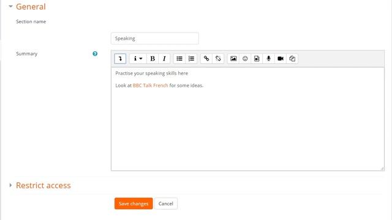The image size is (392, 220).
Task: Open Summary help question mark icon
Action: pos(95,54)
